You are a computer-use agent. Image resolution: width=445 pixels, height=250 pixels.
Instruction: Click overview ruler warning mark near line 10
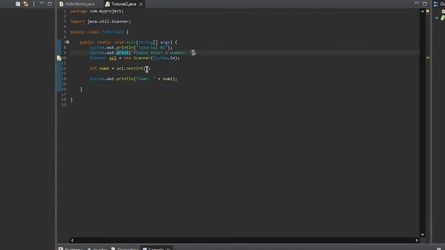428,58
